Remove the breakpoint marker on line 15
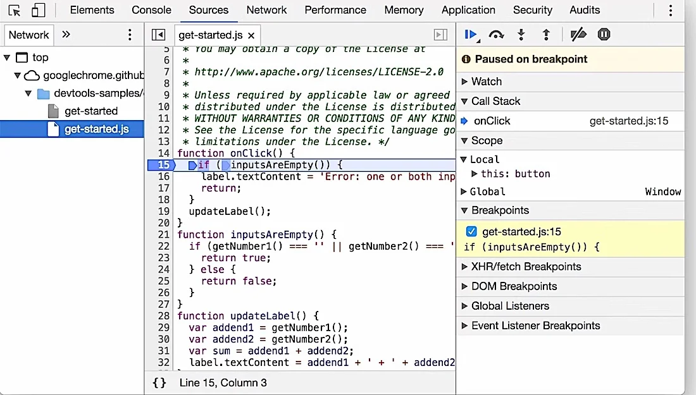This screenshot has width=696, height=395. [x=161, y=165]
